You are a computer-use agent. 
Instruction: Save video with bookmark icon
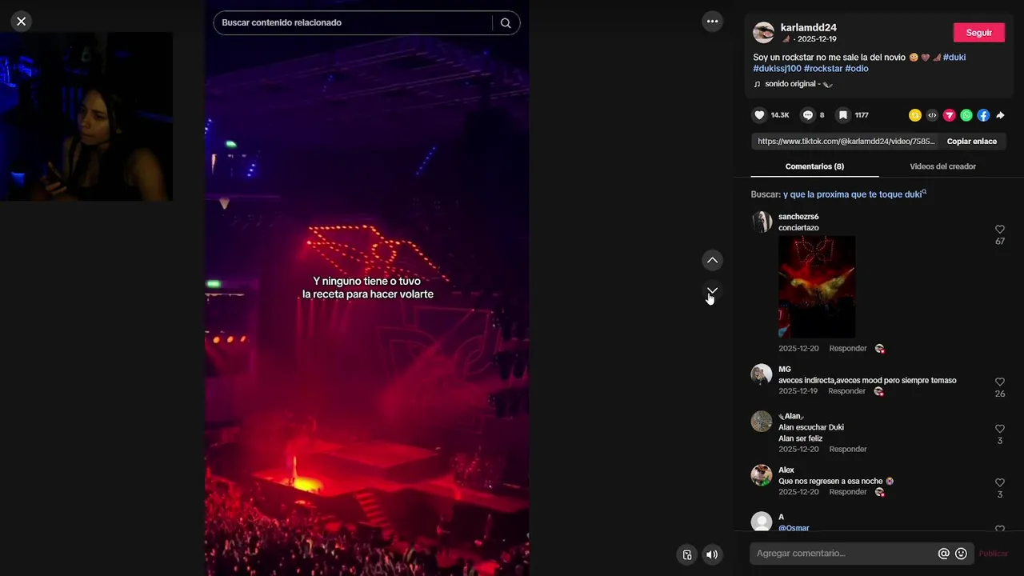pos(842,115)
